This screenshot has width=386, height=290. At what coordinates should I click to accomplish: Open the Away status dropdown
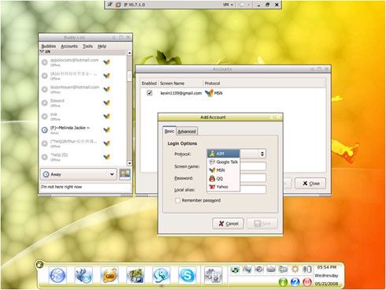79,174
